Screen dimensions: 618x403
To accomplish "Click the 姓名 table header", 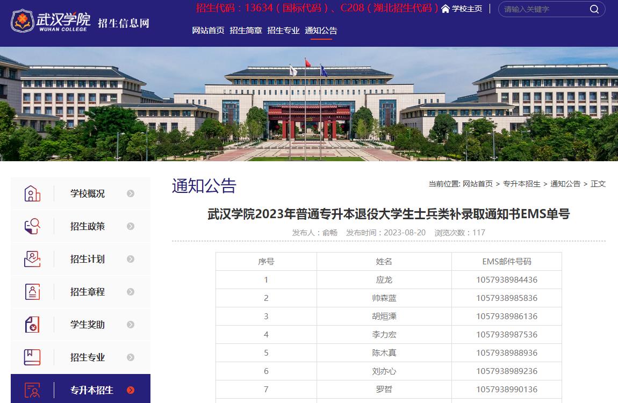I will (384, 261).
